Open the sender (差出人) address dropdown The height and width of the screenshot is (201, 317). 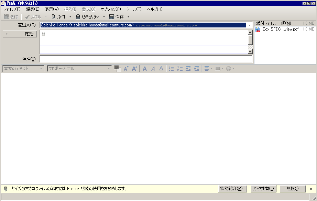pos(249,25)
